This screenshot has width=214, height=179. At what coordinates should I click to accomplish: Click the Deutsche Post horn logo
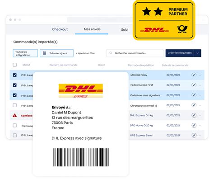[182, 29]
